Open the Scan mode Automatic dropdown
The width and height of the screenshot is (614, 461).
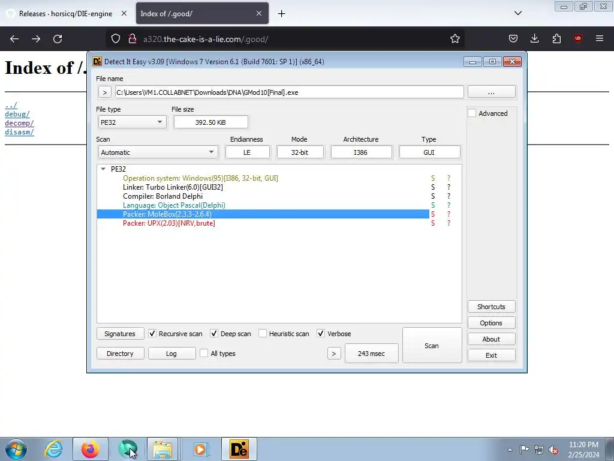[x=158, y=152]
